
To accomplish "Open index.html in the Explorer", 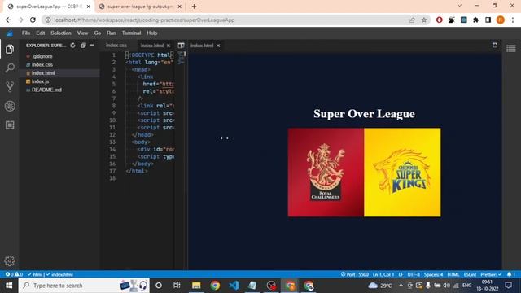I will click(x=59, y=73).
